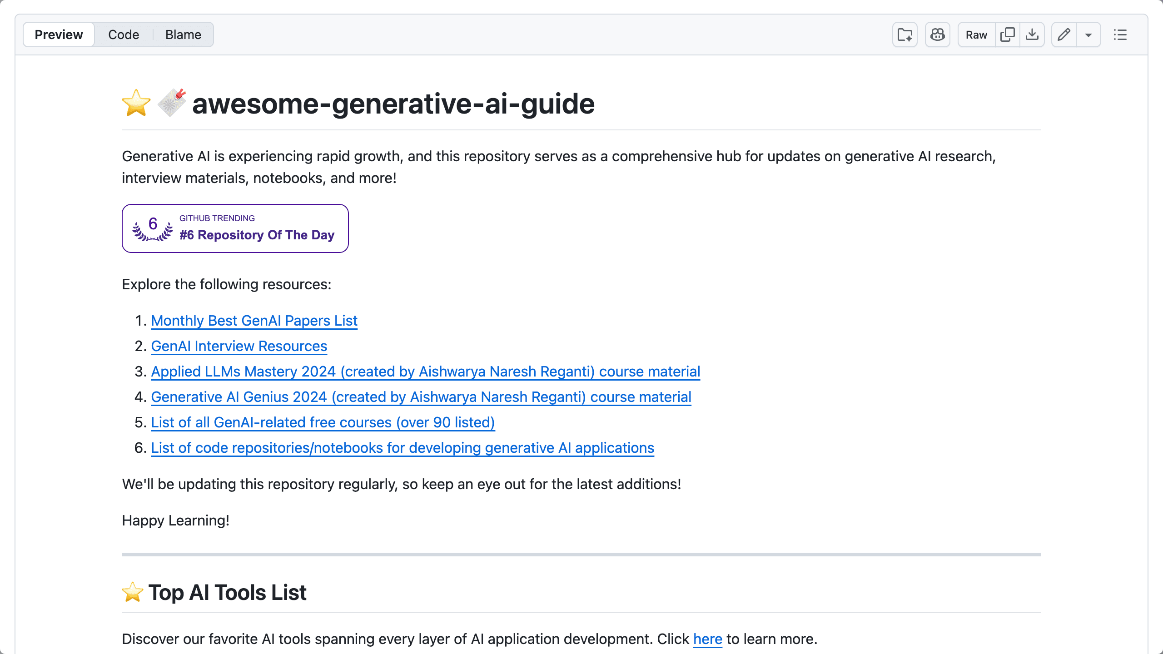This screenshot has width=1163, height=654.
Task: Click the here link under Top AI Tools
Action: pos(707,639)
